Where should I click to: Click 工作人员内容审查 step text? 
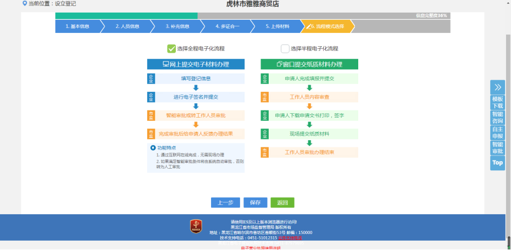click(x=309, y=97)
